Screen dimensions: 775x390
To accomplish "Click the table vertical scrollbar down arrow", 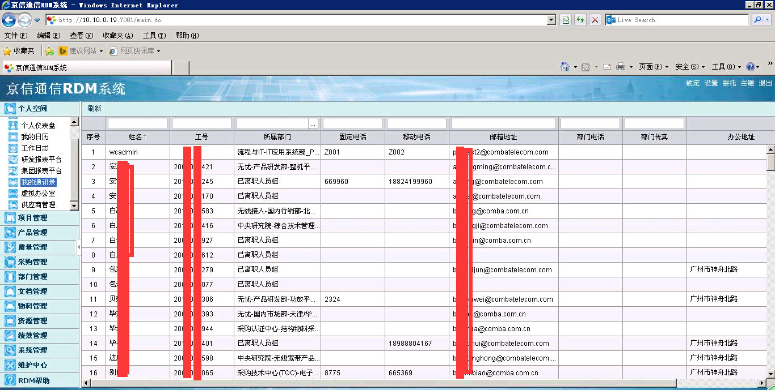I will pos(770,374).
